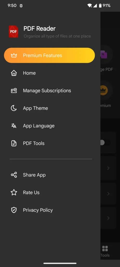The height and width of the screenshot is (267, 120).
Task: Tap the first chevron arrow behind drawer
Action: (108, 168)
